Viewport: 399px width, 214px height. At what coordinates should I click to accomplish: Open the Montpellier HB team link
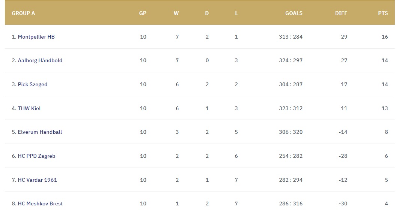tap(36, 37)
